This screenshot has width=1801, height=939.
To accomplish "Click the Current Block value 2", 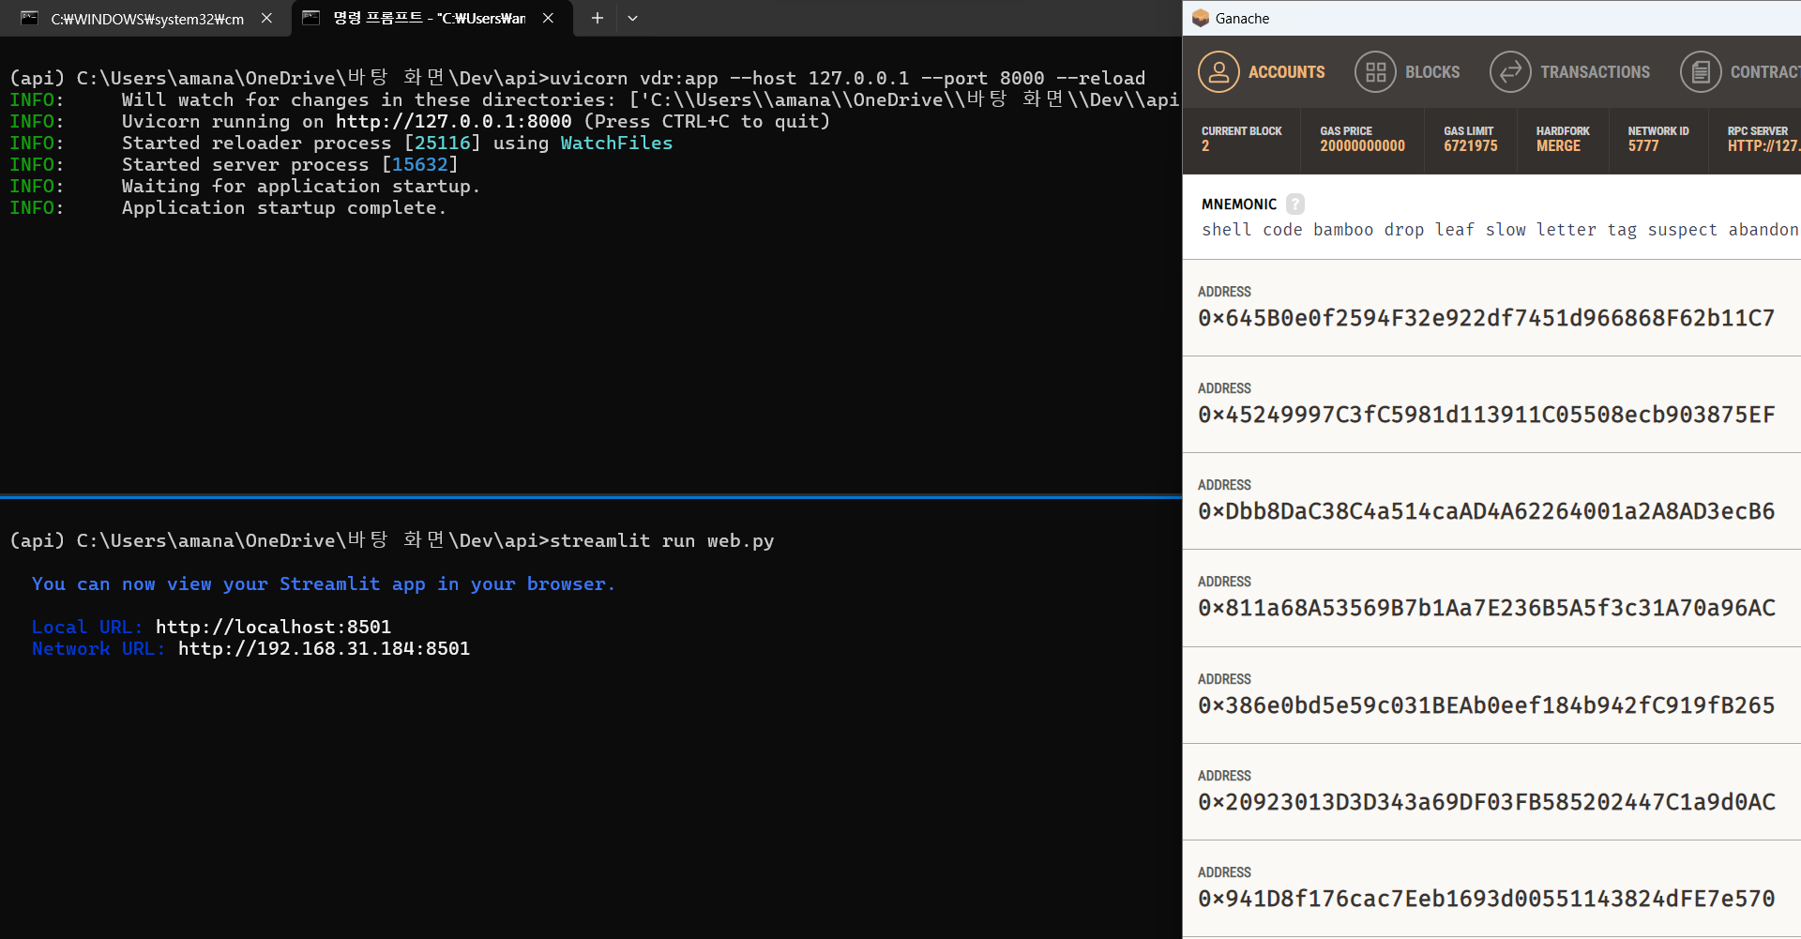I will tap(1205, 146).
